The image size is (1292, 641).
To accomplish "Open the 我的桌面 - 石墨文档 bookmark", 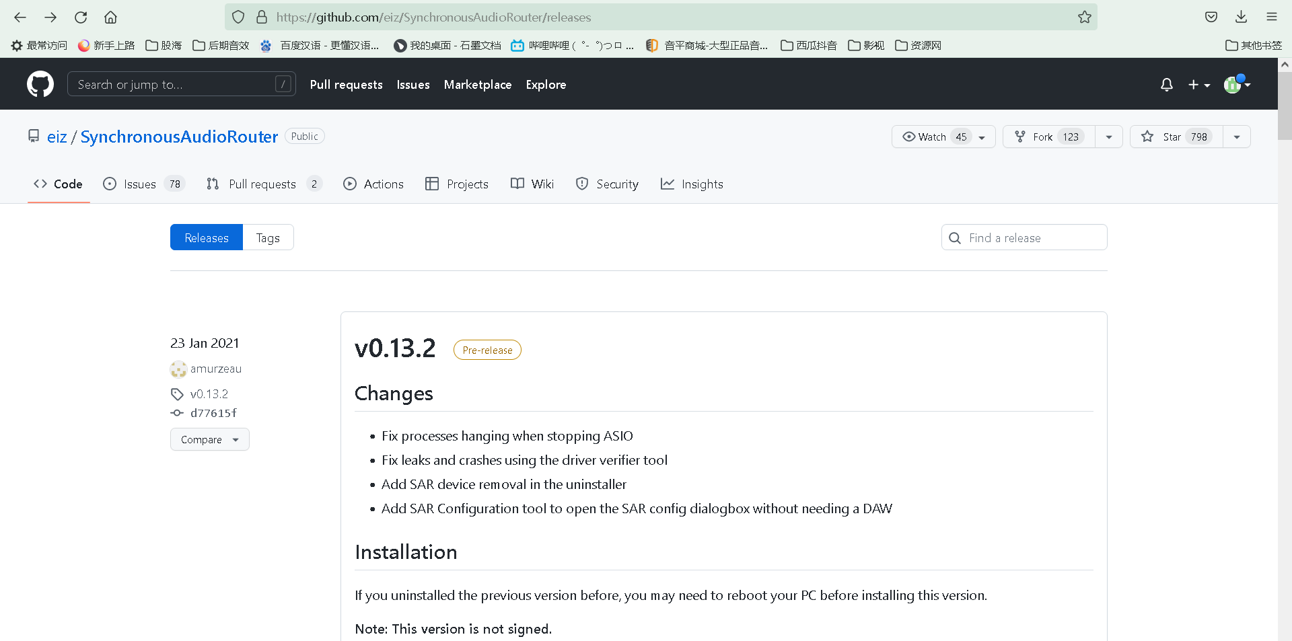I will point(447,45).
